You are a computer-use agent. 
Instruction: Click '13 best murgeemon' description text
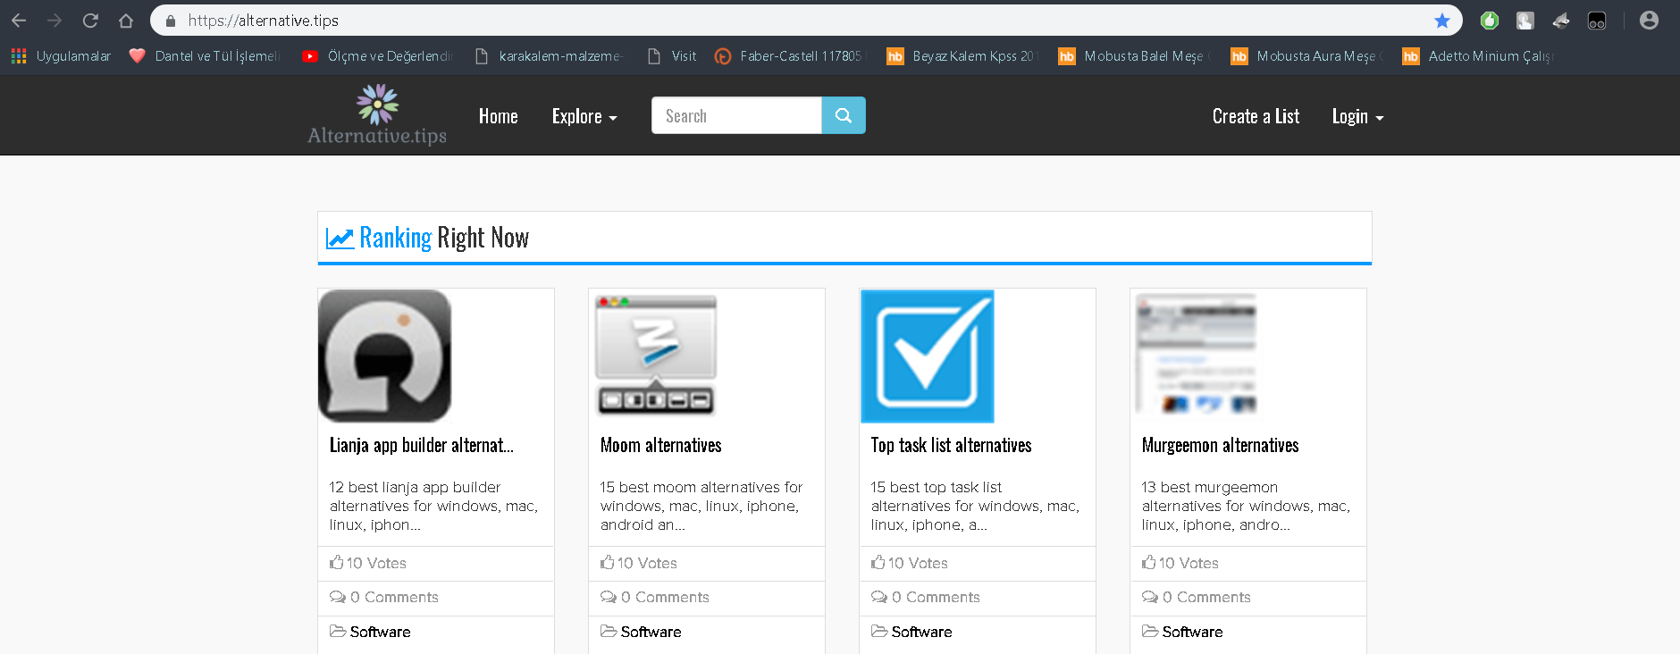(x=1246, y=506)
